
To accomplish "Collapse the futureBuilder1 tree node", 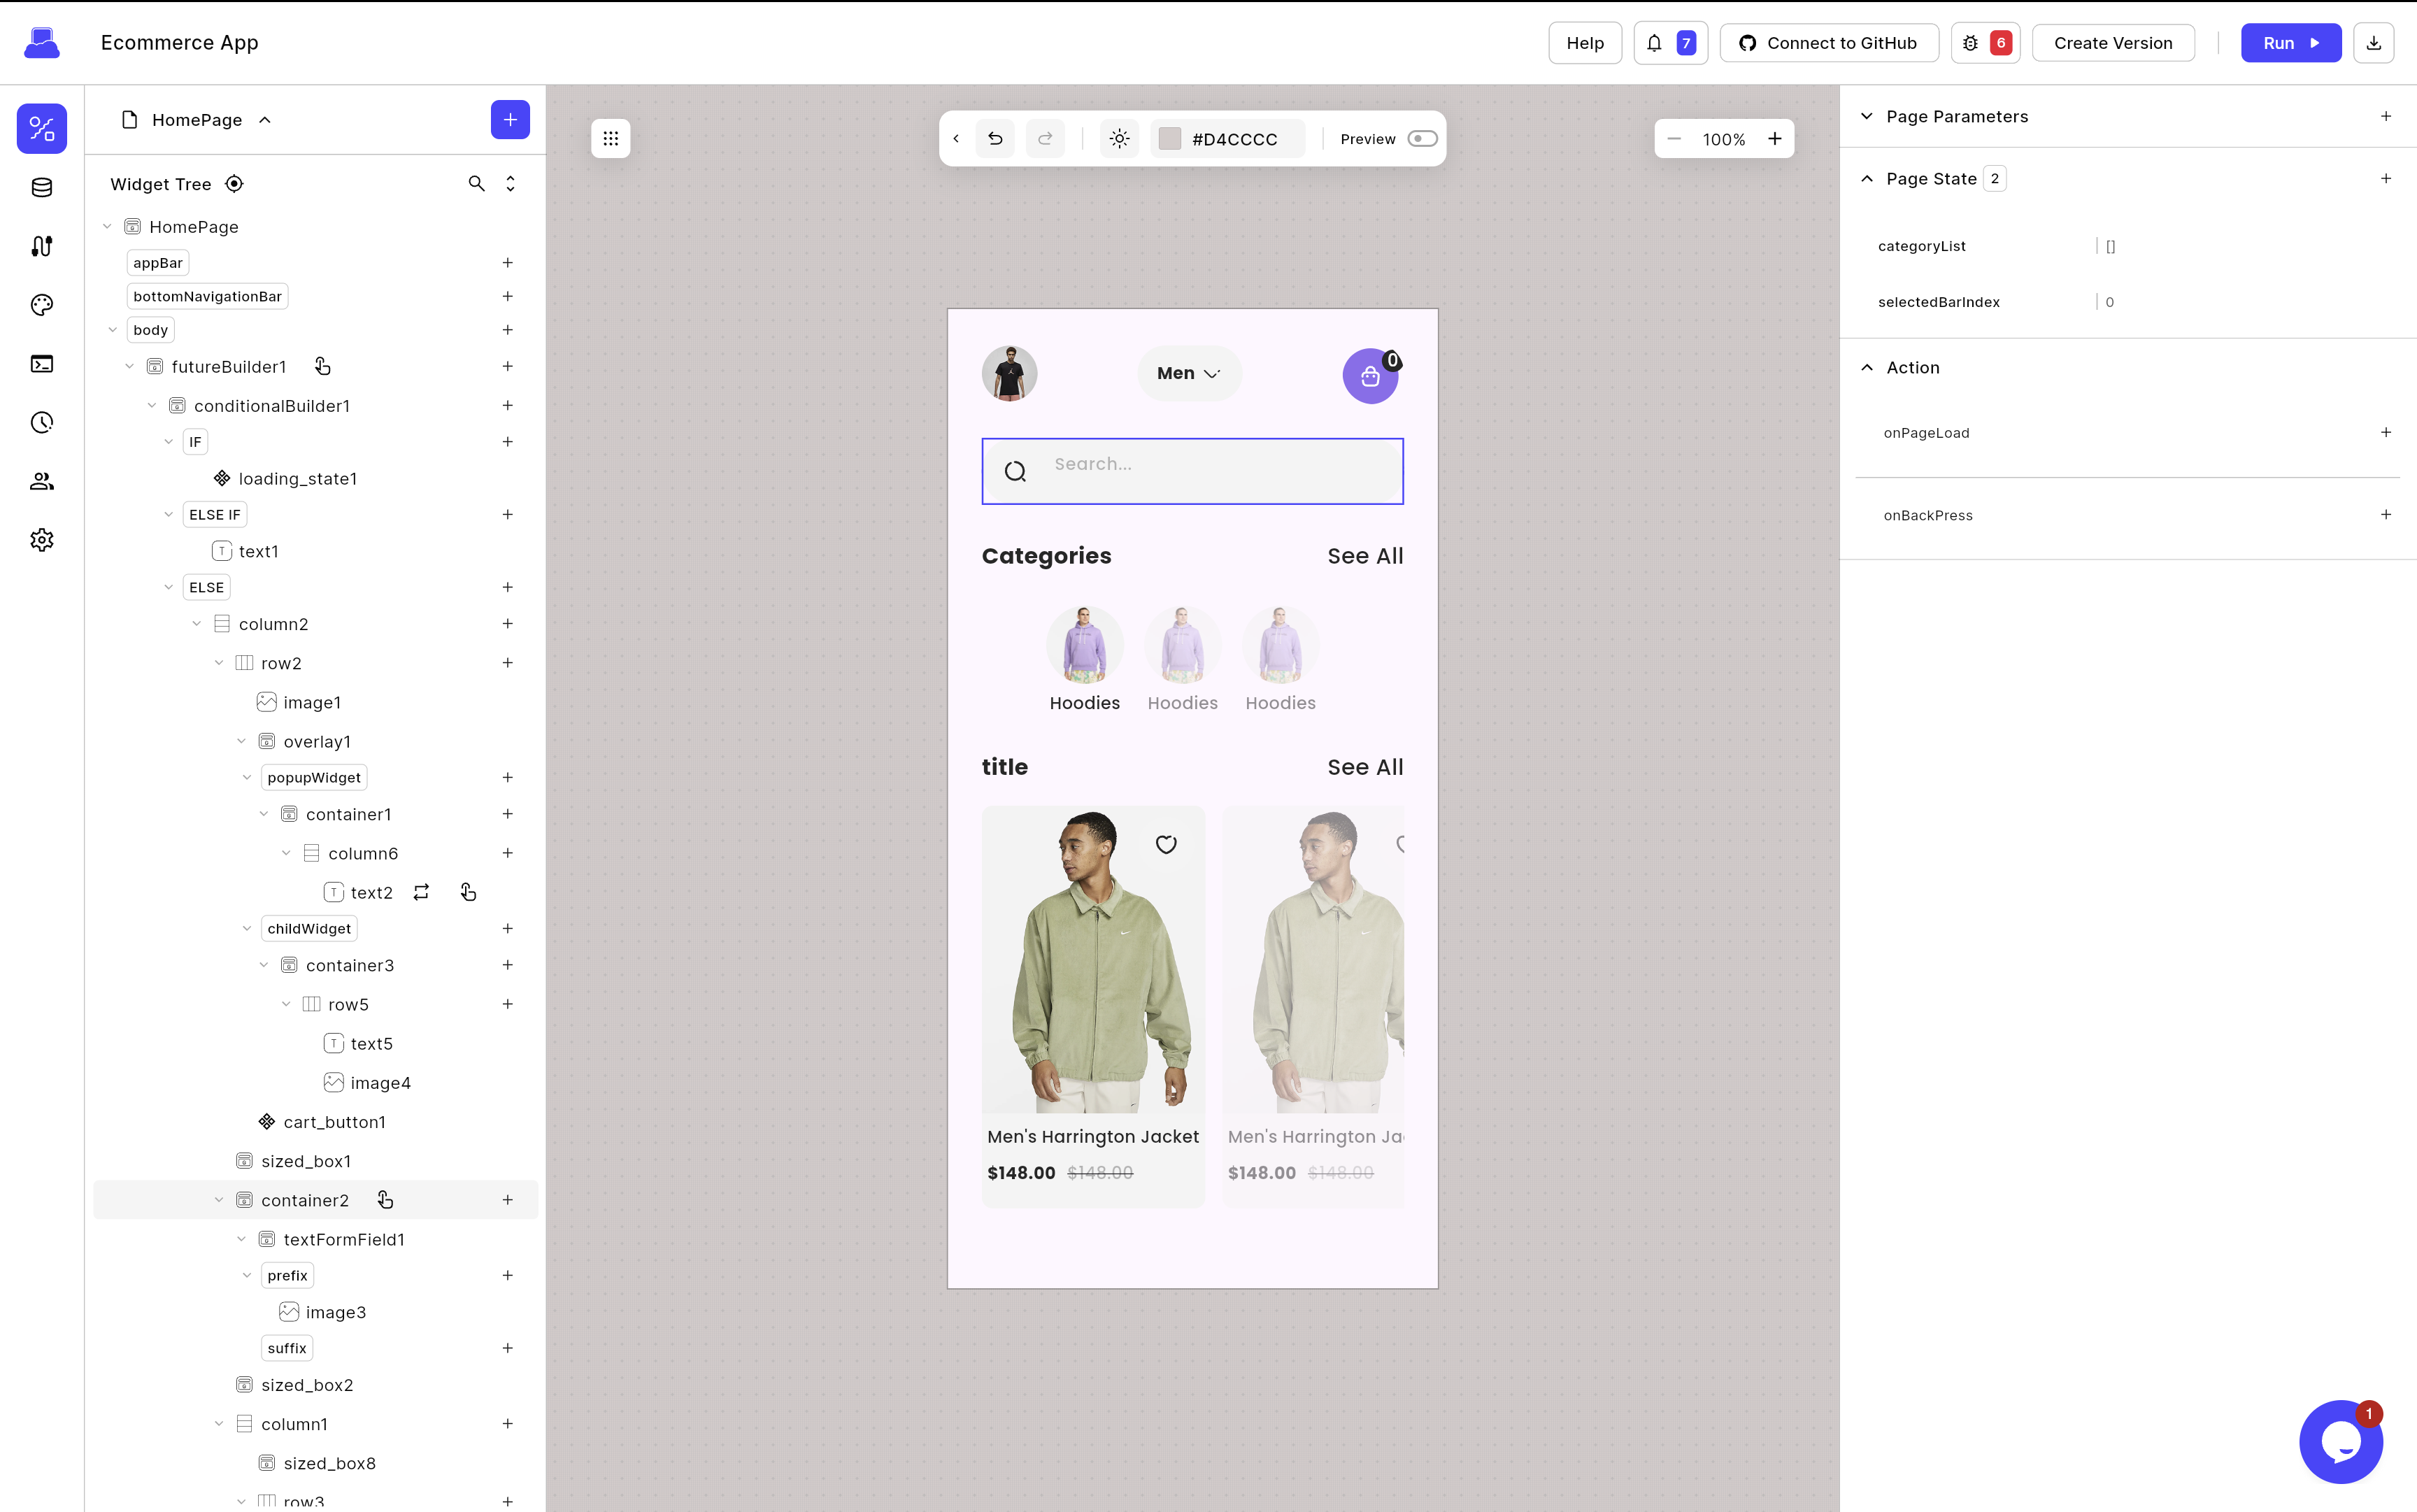I will pyautogui.click(x=130, y=366).
